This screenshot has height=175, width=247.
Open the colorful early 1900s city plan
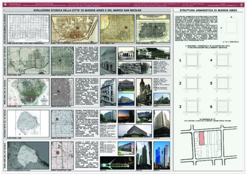click(28, 92)
